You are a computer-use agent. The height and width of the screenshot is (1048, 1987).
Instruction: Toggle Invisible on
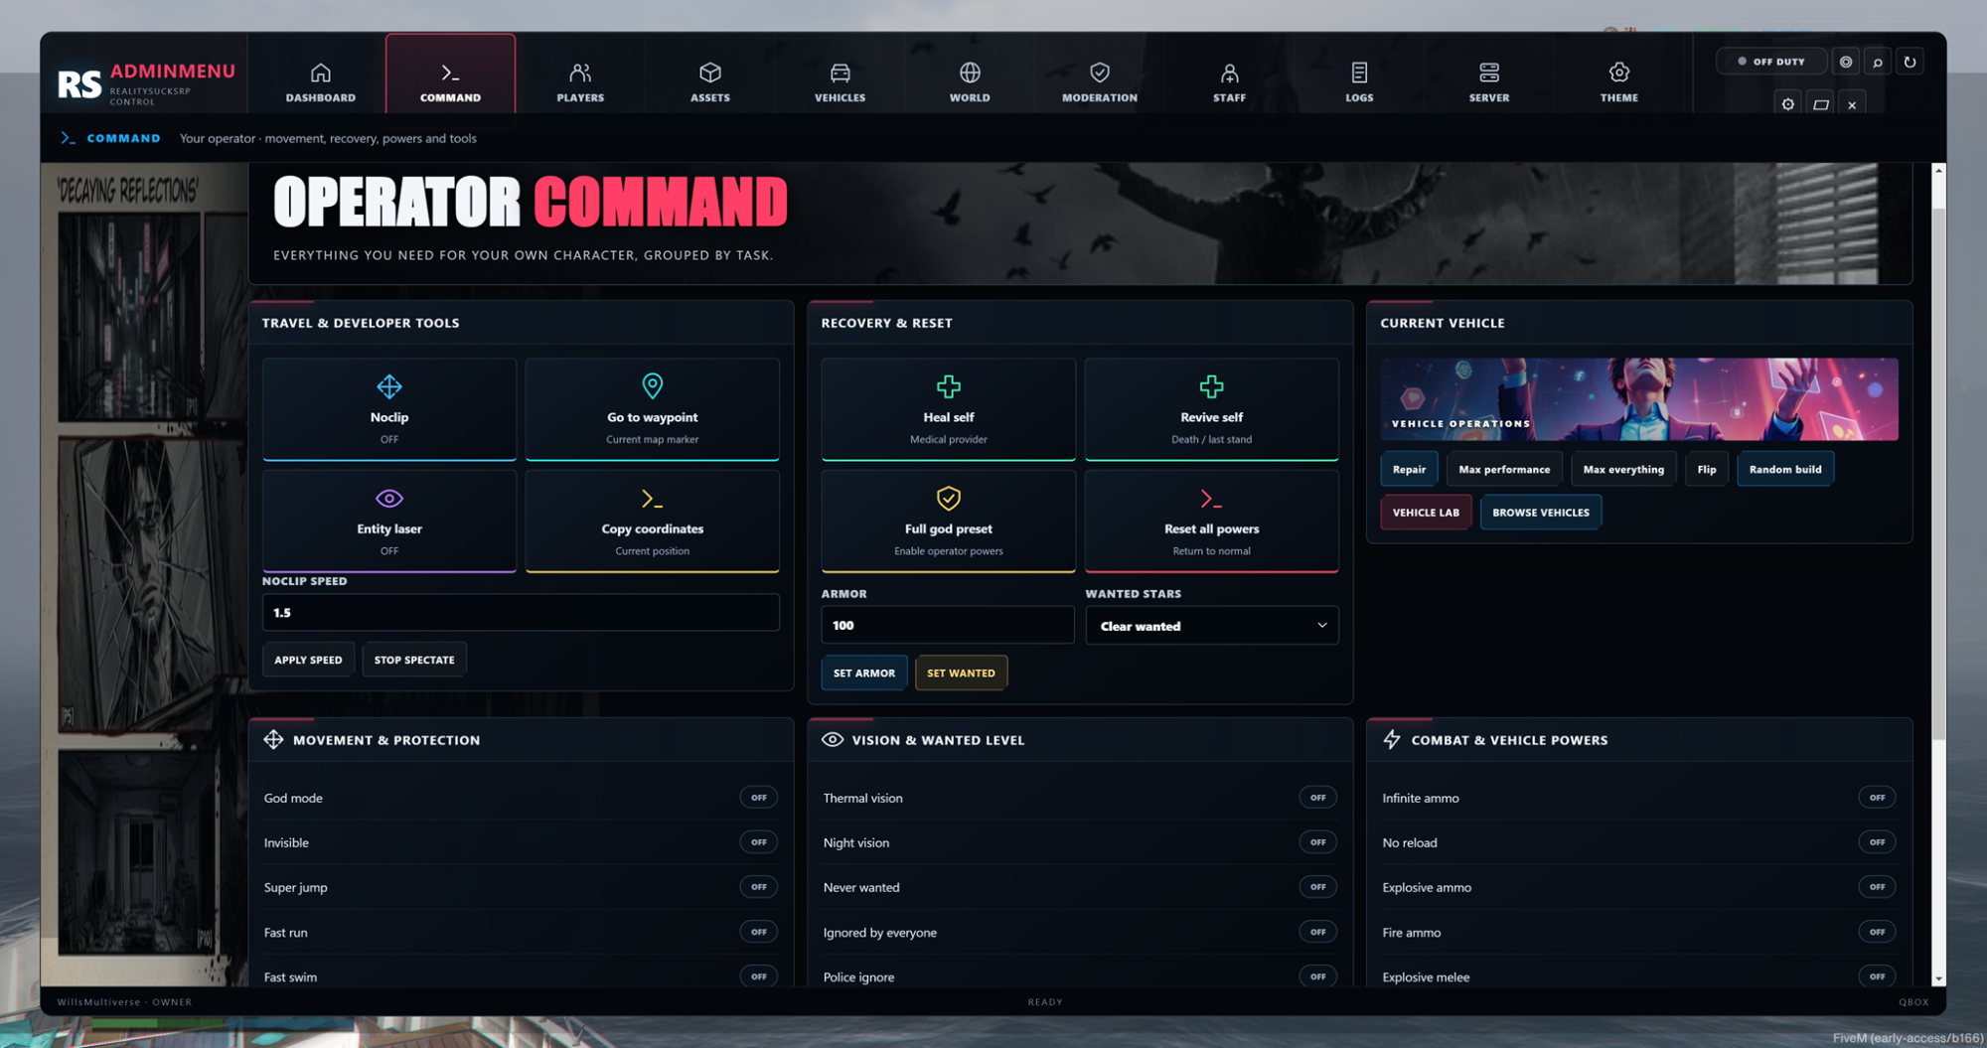pos(759,842)
